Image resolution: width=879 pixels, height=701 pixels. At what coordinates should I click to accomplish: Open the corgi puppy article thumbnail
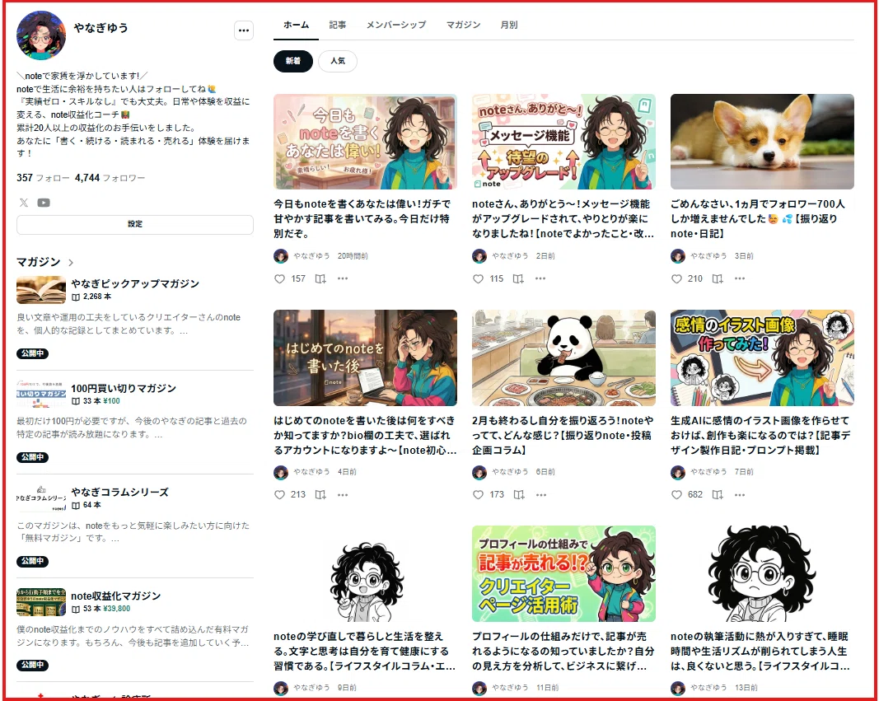click(x=762, y=142)
